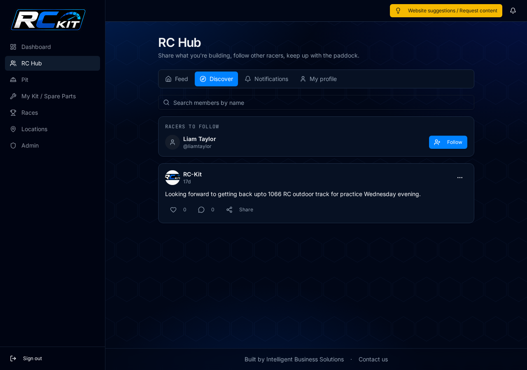Image resolution: width=527 pixels, height=370 pixels.
Task: Click the 17d post timestamp
Action: pos(187,182)
